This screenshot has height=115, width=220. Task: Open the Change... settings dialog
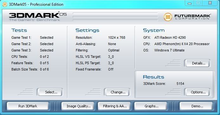pyautogui.click(x=117, y=92)
